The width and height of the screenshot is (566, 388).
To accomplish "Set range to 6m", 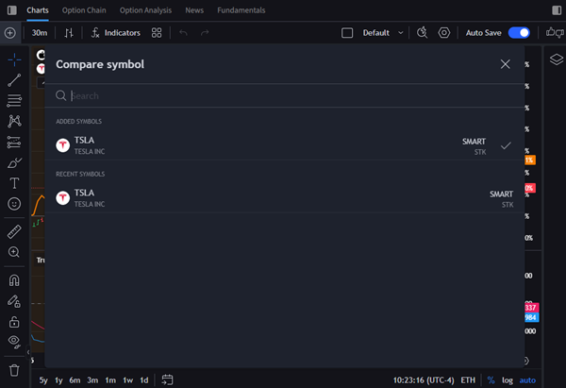I will [75, 380].
